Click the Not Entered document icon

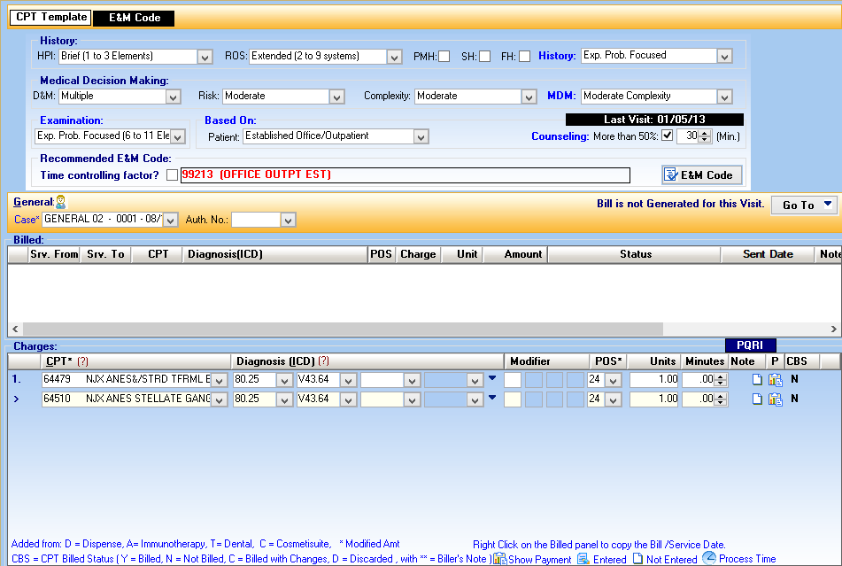(x=637, y=559)
